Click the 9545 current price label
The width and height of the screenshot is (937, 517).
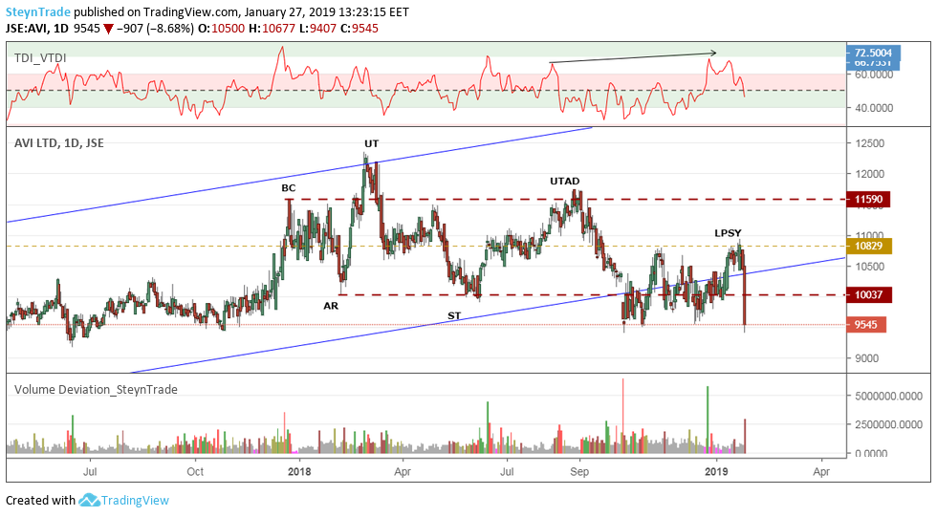tap(866, 325)
